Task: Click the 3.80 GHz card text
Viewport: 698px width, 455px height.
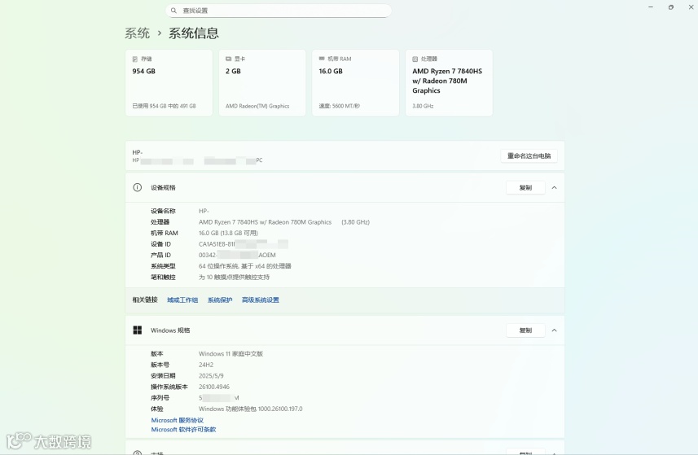Action: [423, 106]
